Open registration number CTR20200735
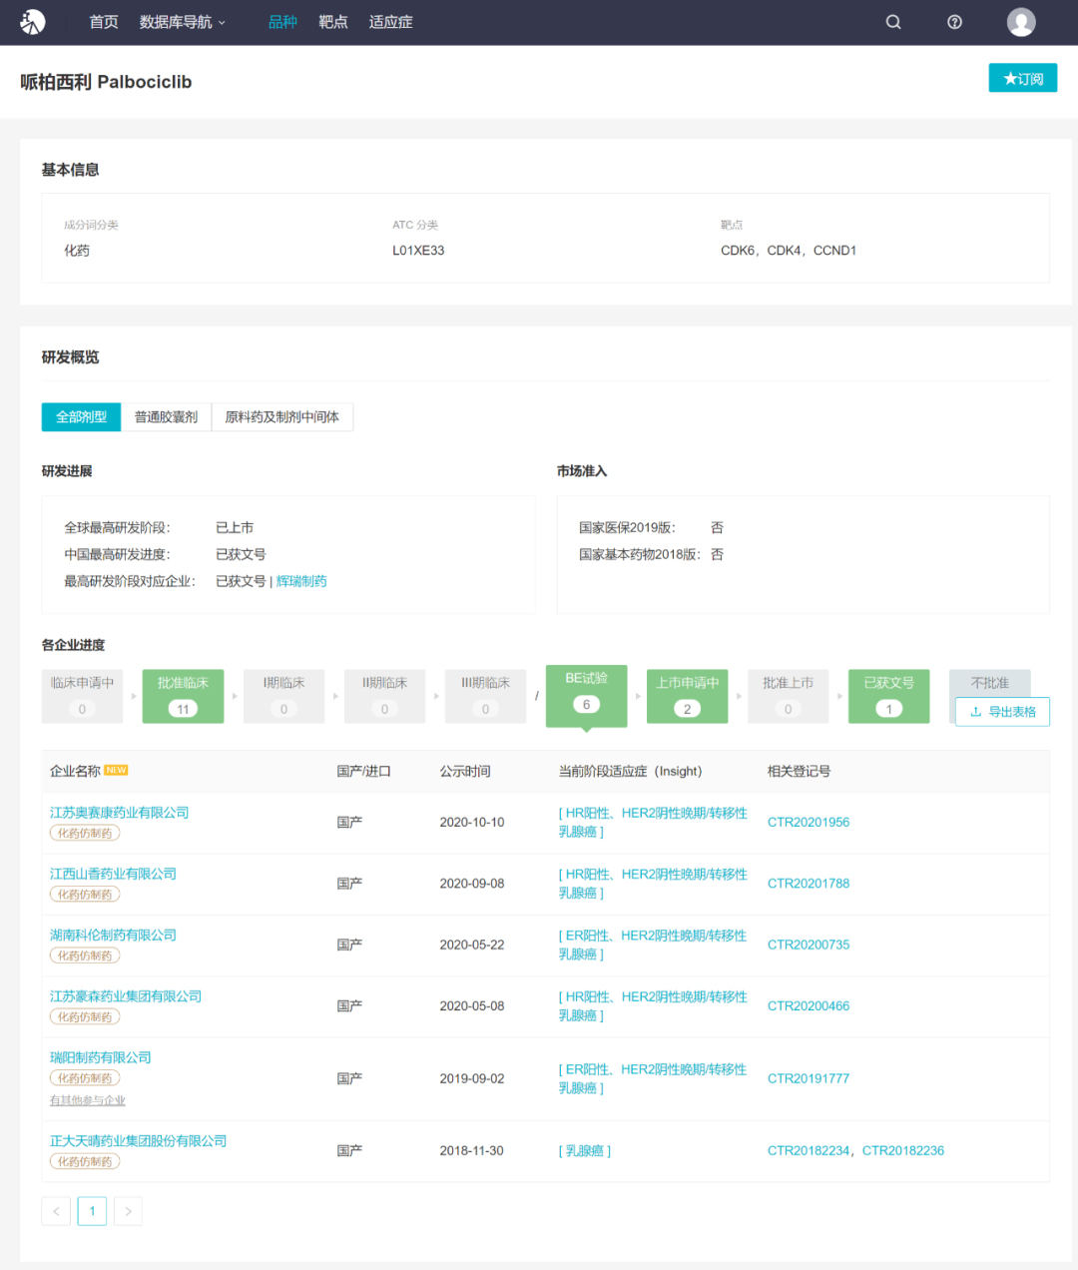The height and width of the screenshot is (1270, 1078). click(x=808, y=945)
